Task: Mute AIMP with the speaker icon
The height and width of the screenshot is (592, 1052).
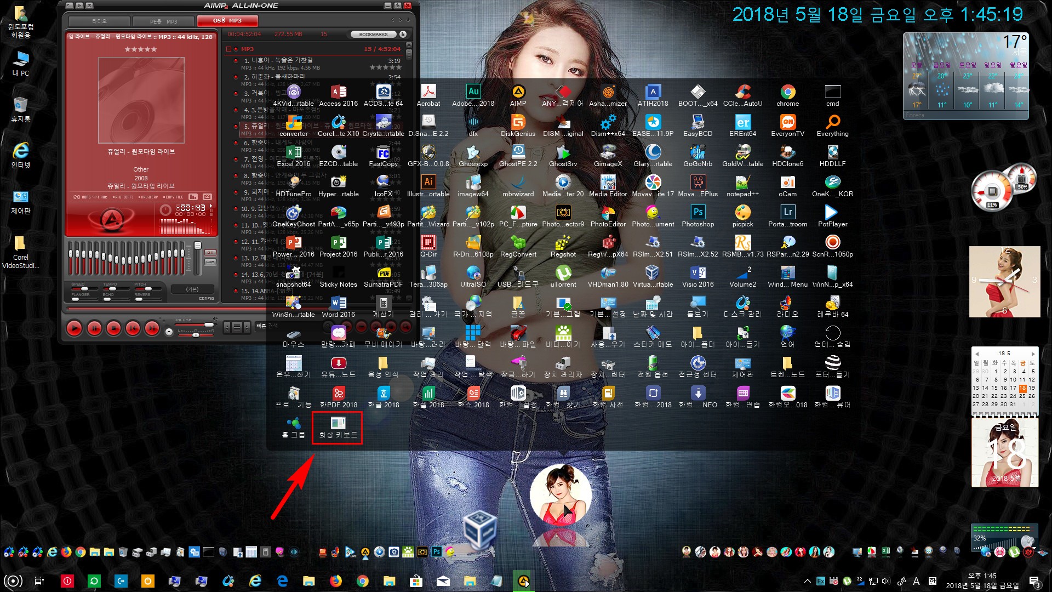Action: point(215,318)
